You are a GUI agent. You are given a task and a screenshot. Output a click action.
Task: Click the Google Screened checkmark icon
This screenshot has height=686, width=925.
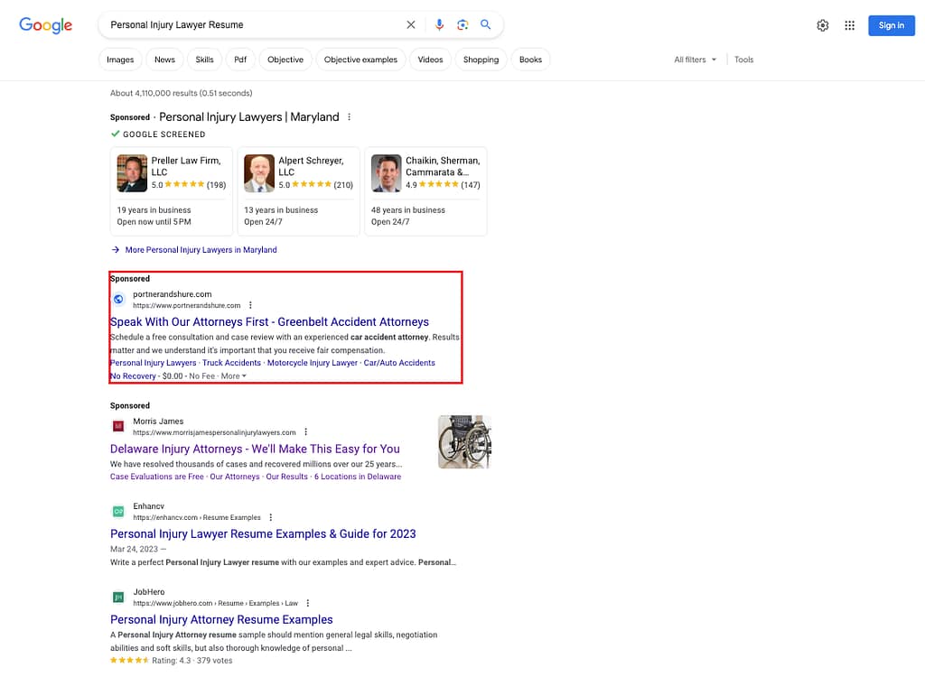[x=116, y=134]
